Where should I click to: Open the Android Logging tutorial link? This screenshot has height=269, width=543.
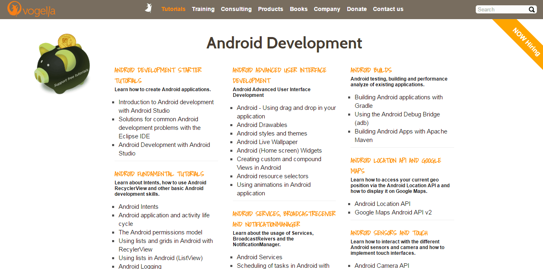point(140,266)
